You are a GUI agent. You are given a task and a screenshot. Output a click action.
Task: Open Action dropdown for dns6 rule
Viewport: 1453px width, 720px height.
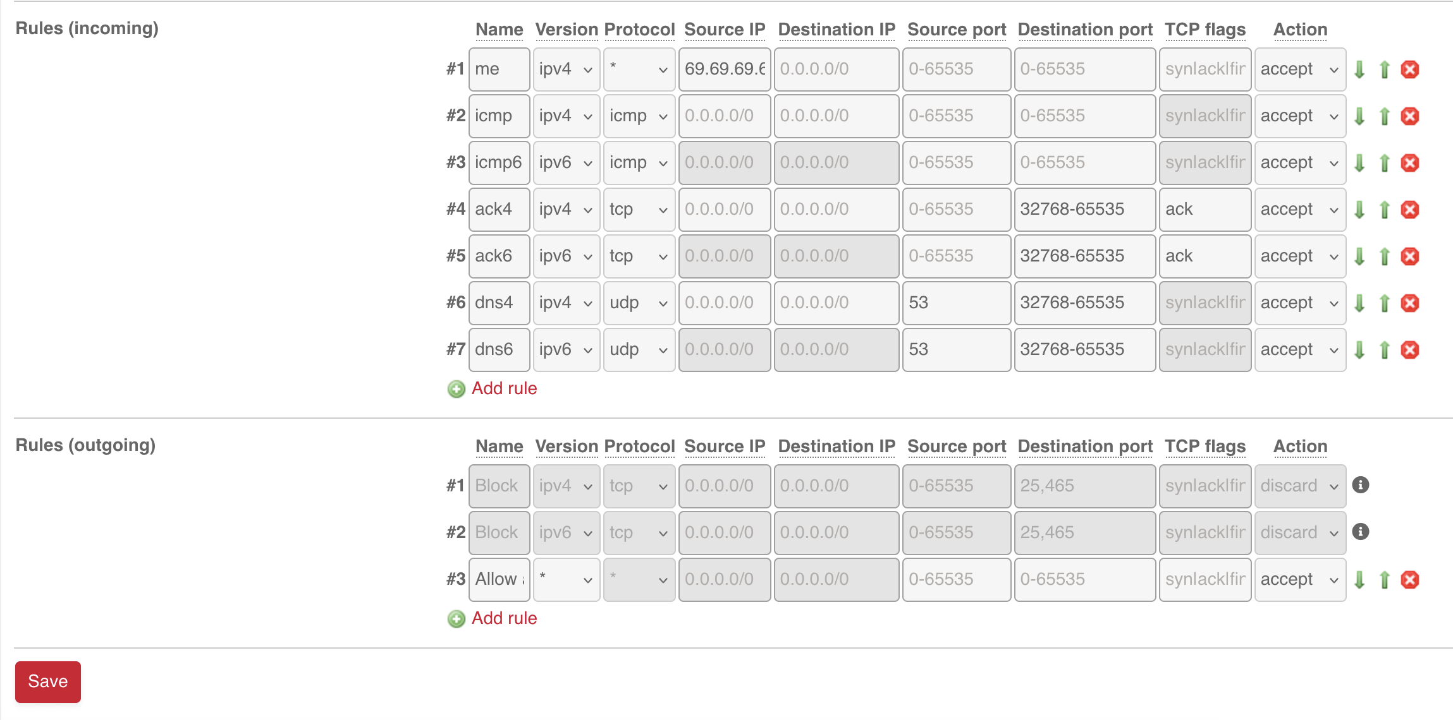[1299, 350]
